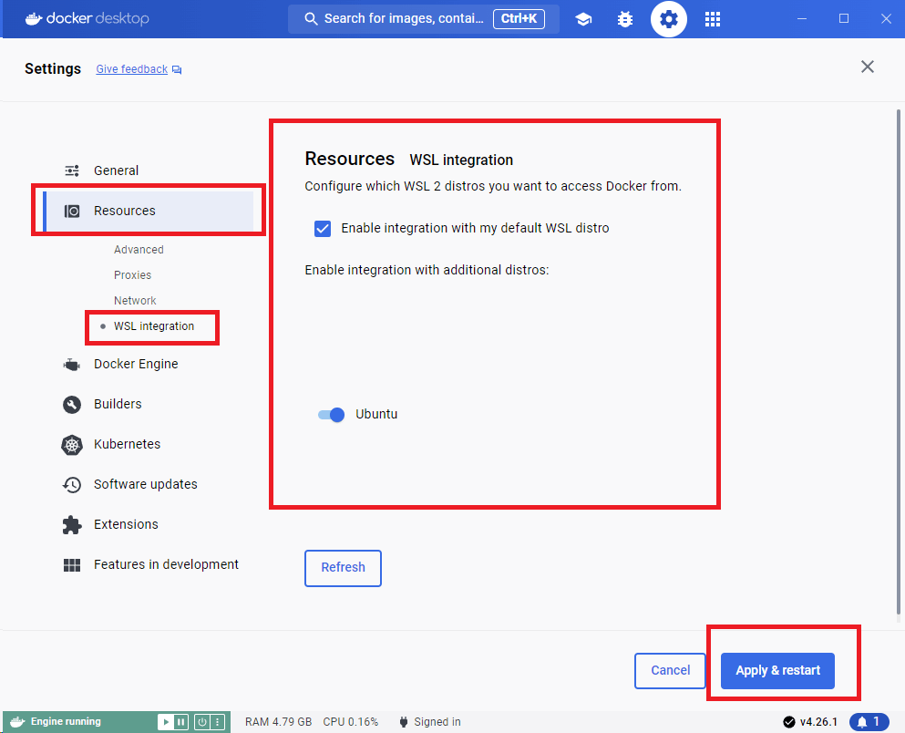
Task: Click the version check mark icon
Action: (788, 721)
